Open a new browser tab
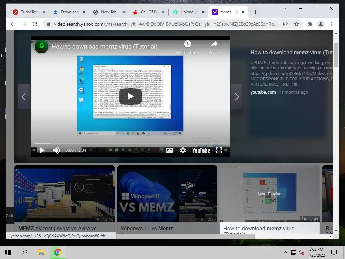Screen dimensions: 345x259 [x=255, y=12]
